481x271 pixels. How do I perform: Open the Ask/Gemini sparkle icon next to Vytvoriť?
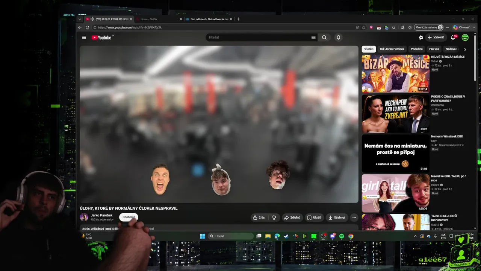click(x=421, y=38)
